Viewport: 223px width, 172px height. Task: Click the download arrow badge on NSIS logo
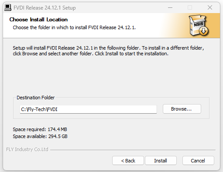(x=203, y=31)
